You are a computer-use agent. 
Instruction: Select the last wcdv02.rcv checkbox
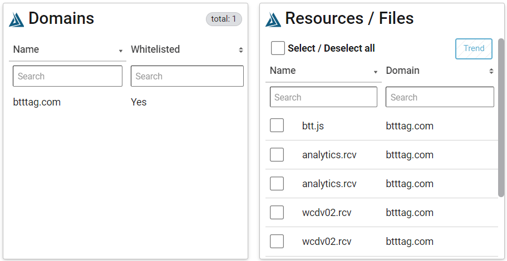277,242
